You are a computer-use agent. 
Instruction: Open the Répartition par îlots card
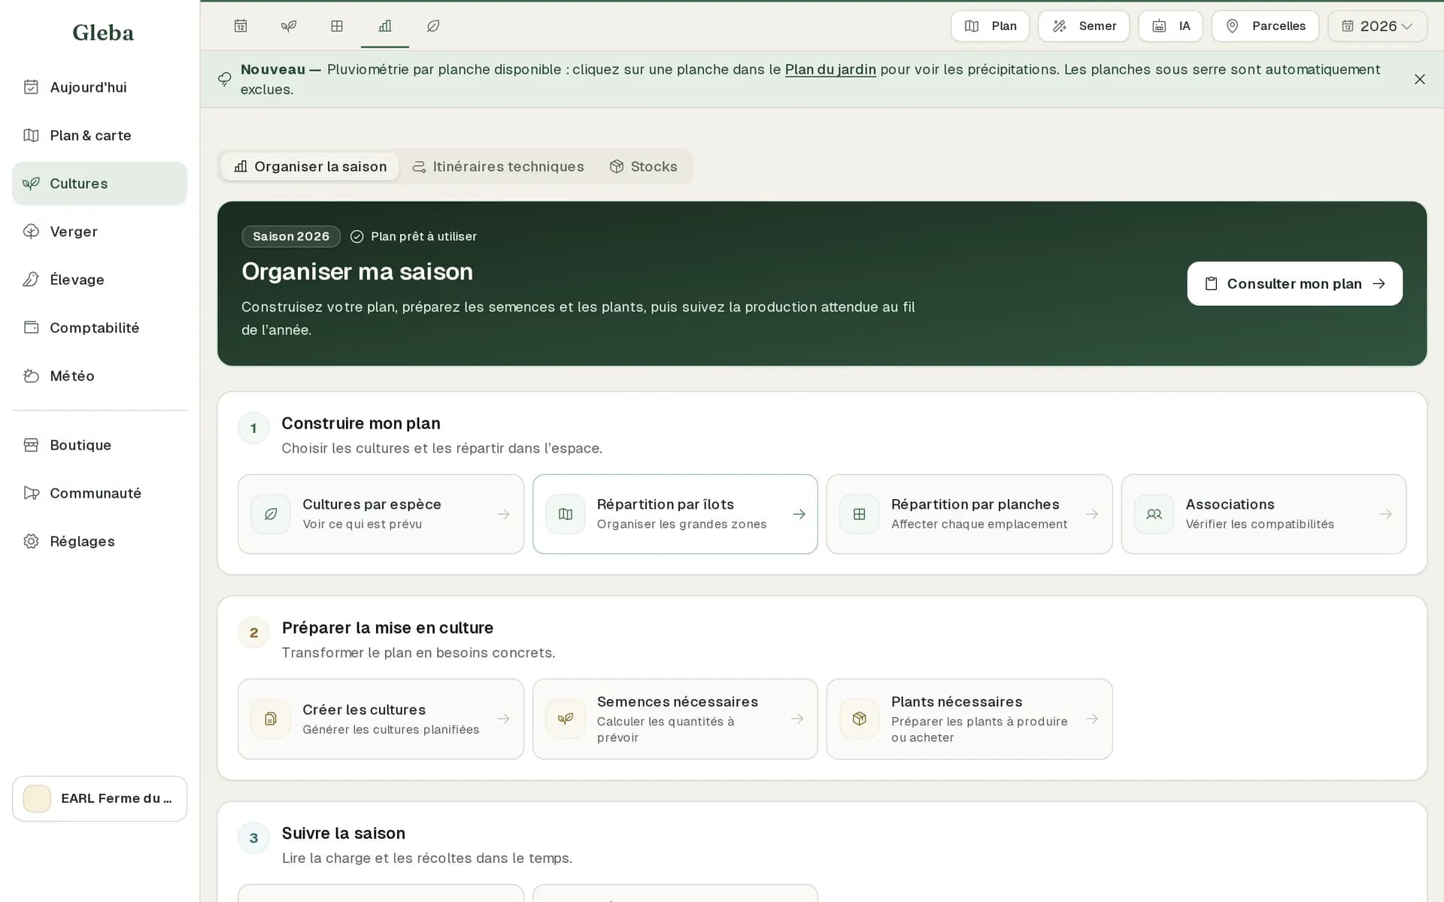[x=675, y=514]
